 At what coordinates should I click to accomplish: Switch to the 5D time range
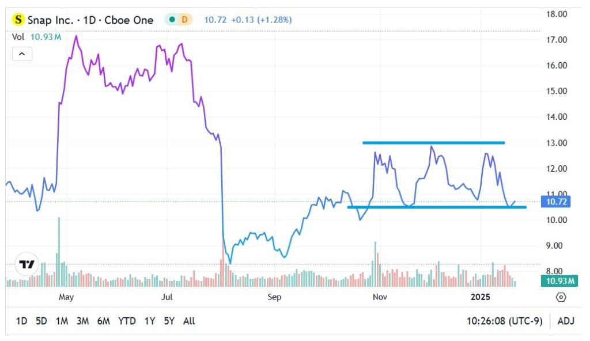coord(41,321)
